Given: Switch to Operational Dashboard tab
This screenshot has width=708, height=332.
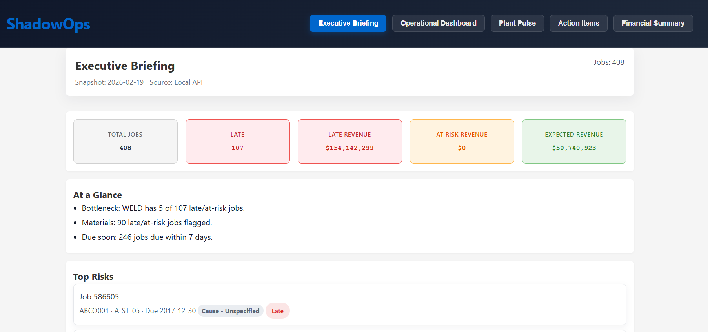Looking at the screenshot, I should coord(438,23).
